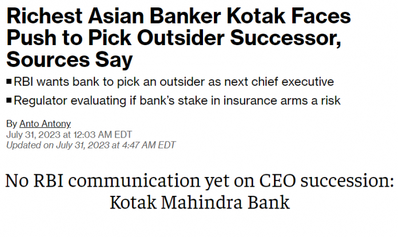Screen dimensions: 398x237
Task: Click 'Sources Say' in the main headline
Action: tap(69, 58)
